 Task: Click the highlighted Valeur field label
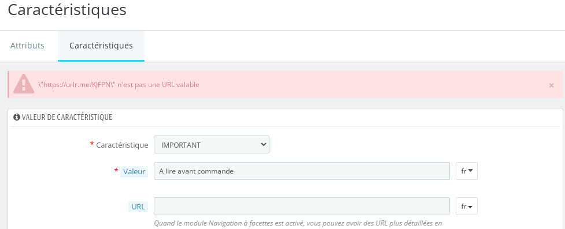134,171
